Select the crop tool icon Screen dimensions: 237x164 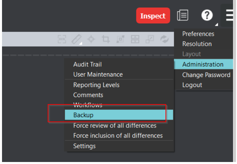coord(106,39)
